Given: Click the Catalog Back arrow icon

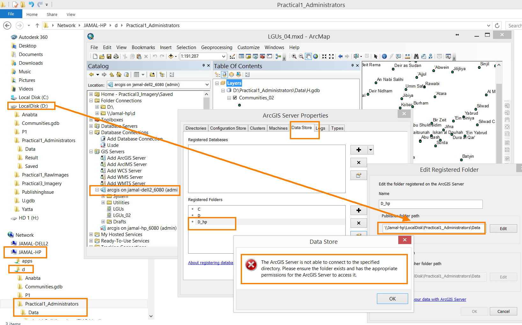Looking at the screenshot, I should pyautogui.click(x=92, y=75).
